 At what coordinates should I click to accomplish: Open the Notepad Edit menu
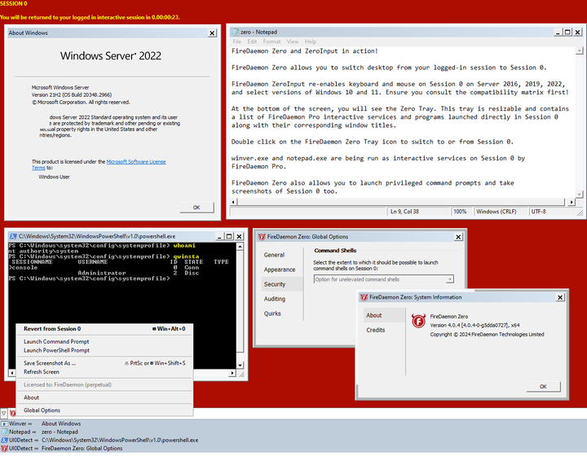pyautogui.click(x=252, y=42)
